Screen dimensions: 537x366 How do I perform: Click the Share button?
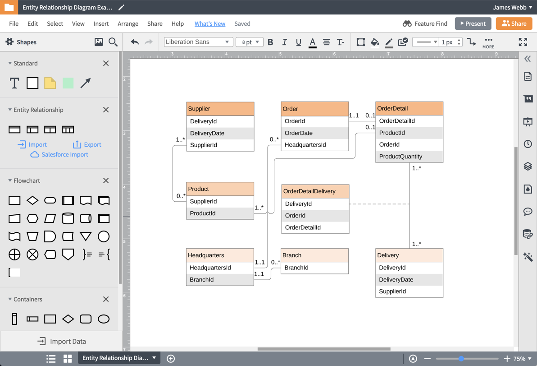(x=514, y=23)
